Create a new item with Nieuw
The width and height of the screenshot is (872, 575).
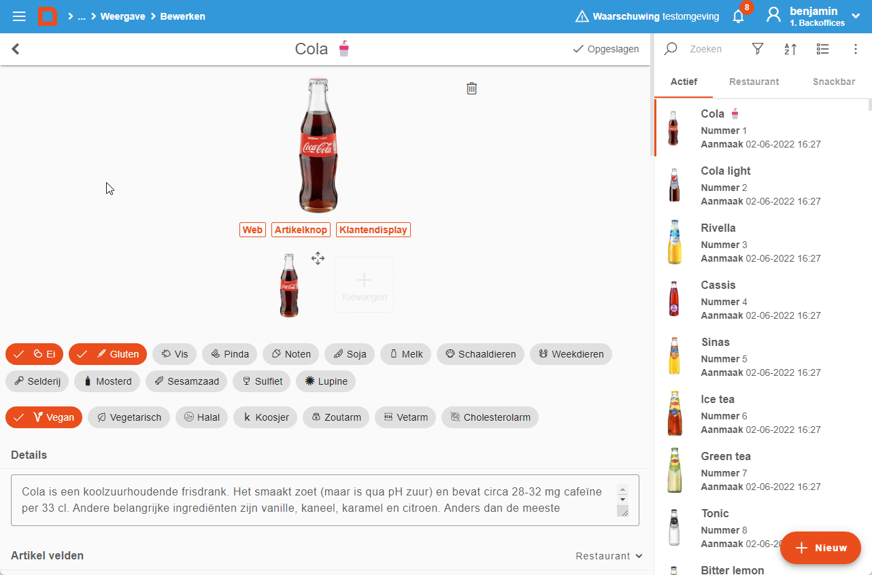[820, 548]
